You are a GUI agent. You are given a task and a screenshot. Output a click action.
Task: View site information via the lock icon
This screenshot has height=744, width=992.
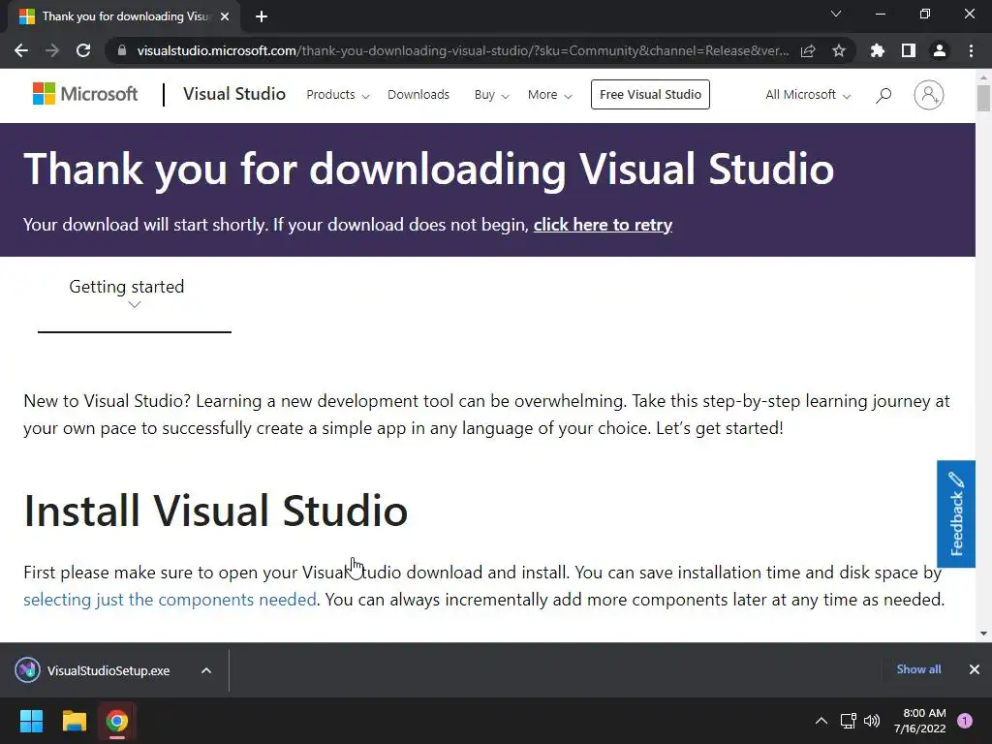pyautogui.click(x=122, y=50)
